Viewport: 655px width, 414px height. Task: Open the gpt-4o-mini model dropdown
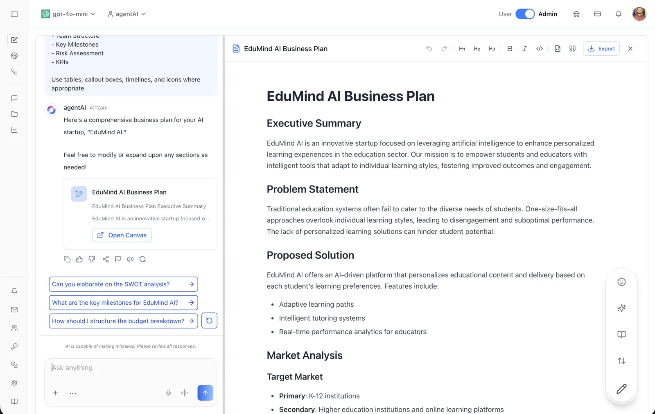pyautogui.click(x=68, y=14)
